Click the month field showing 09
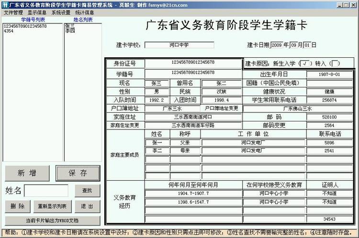This screenshot has width=359, height=238. click(294, 45)
